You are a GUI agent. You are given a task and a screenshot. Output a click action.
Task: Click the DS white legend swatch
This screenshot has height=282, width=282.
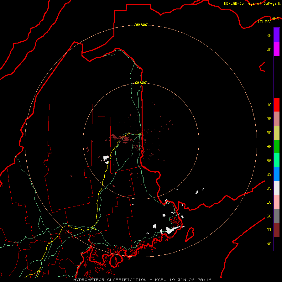point(277,188)
